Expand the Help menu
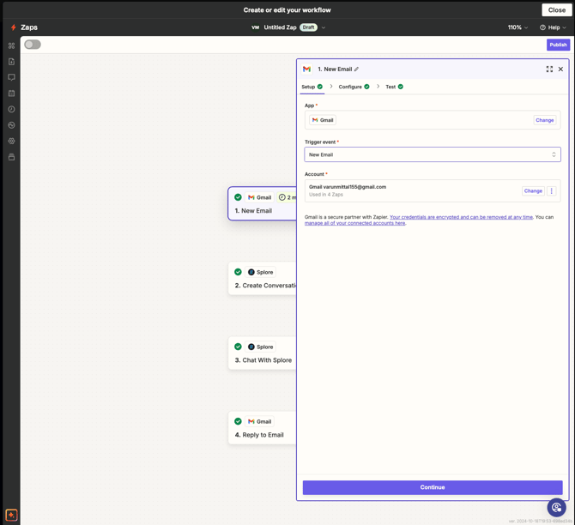The image size is (575, 525). click(553, 27)
